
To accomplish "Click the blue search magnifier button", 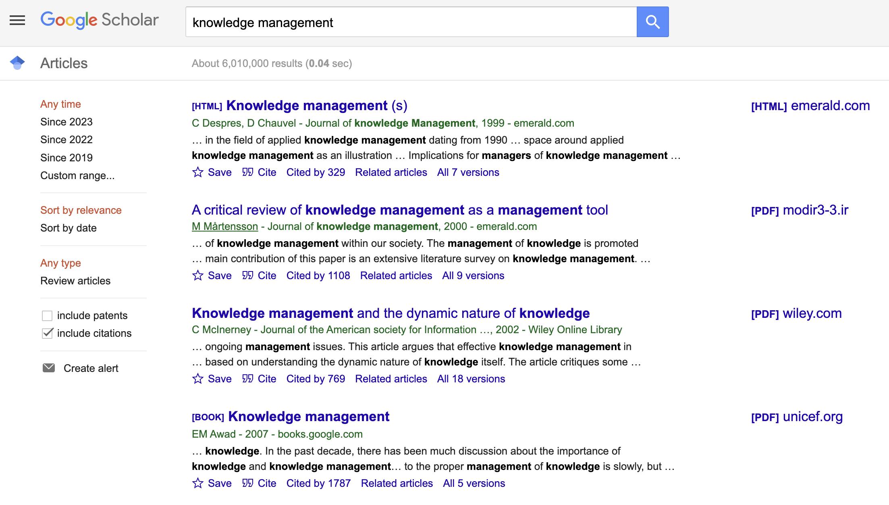I will pyautogui.click(x=652, y=22).
